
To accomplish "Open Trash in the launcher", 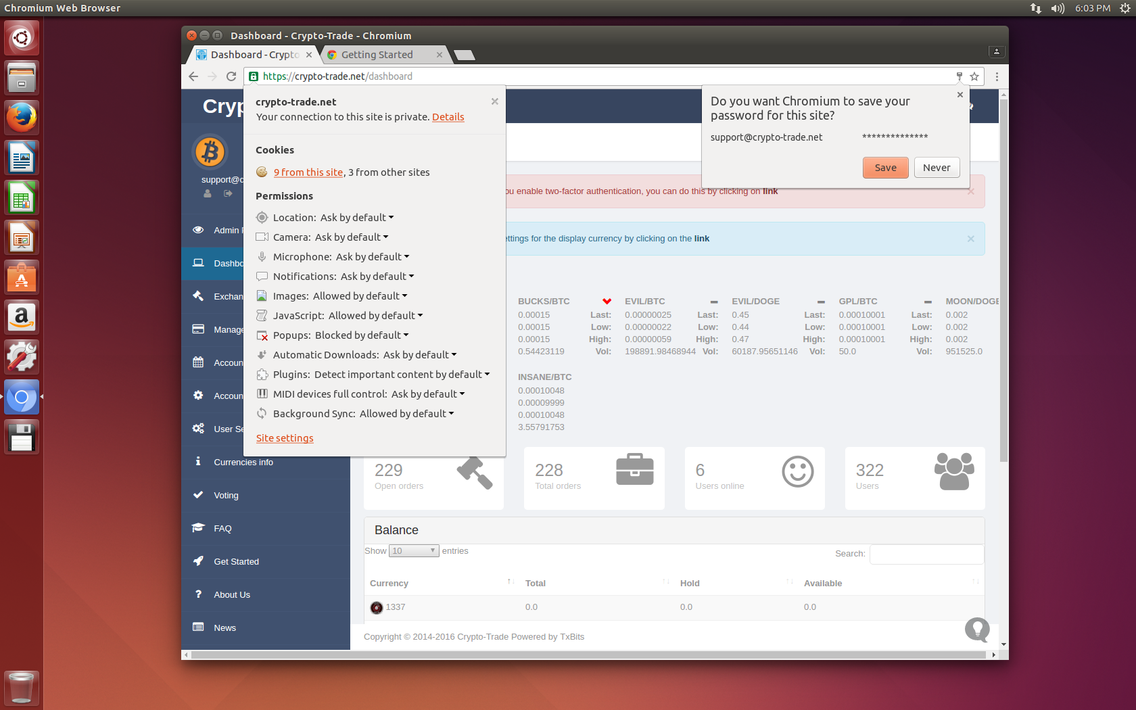I will tap(22, 688).
